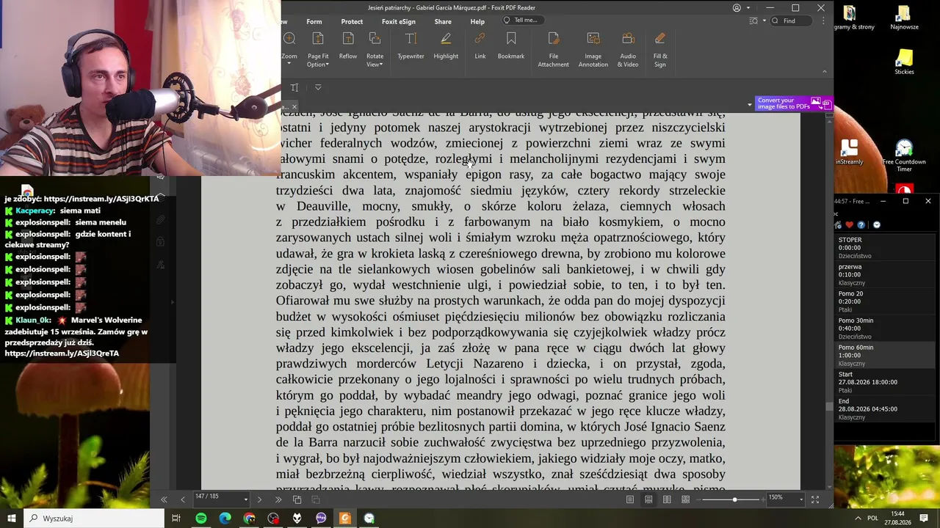The image size is (940, 528).
Task: Open Microsoft Edge from the taskbar
Action: point(225,518)
